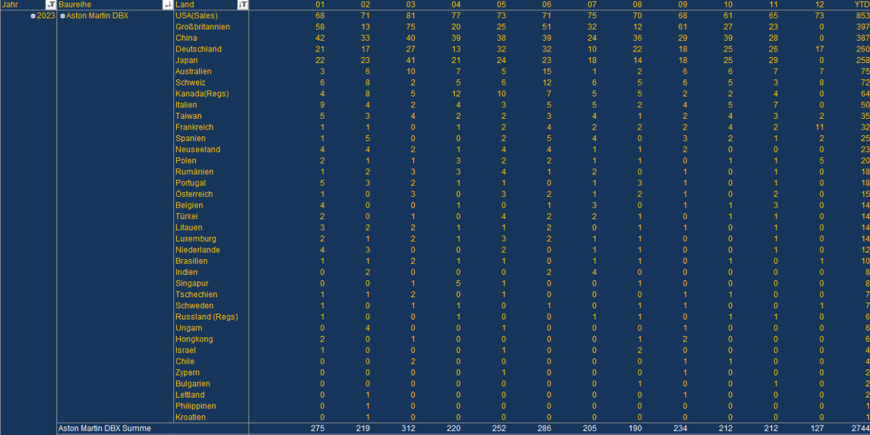Select the Rumänien row label
The image size is (870, 435).
click(x=194, y=172)
